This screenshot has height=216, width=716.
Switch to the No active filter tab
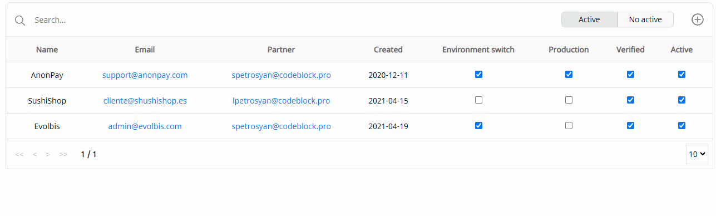coord(645,19)
